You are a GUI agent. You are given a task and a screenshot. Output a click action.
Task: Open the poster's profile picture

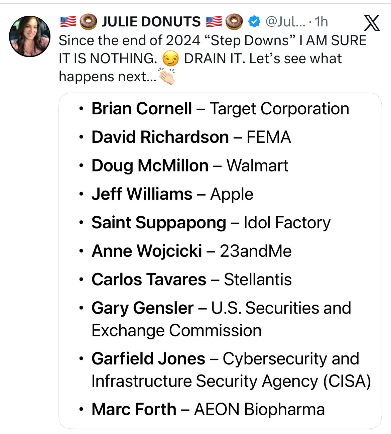(30, 36)
